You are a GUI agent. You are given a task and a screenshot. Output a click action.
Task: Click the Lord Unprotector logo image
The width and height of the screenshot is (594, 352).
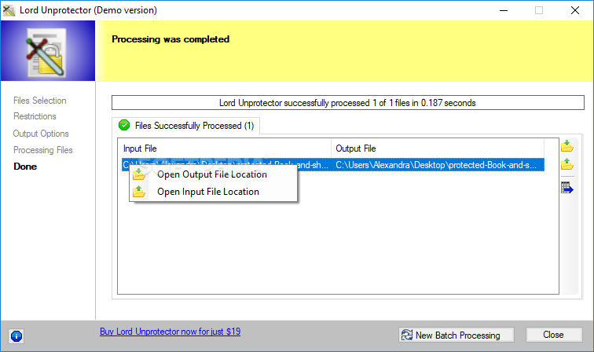tap(48, 51)
